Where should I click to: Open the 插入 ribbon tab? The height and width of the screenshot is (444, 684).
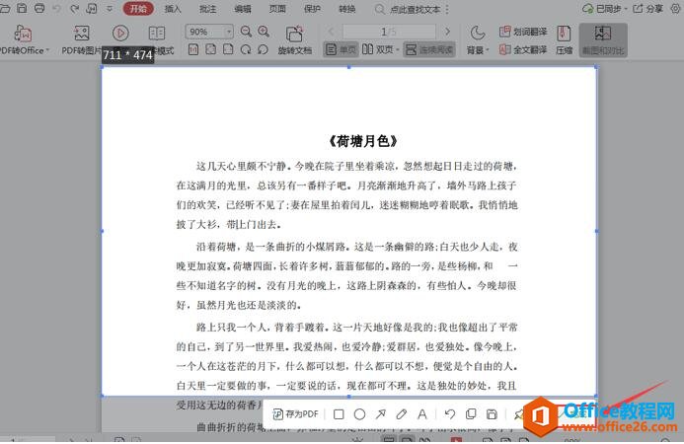[173, 9]
